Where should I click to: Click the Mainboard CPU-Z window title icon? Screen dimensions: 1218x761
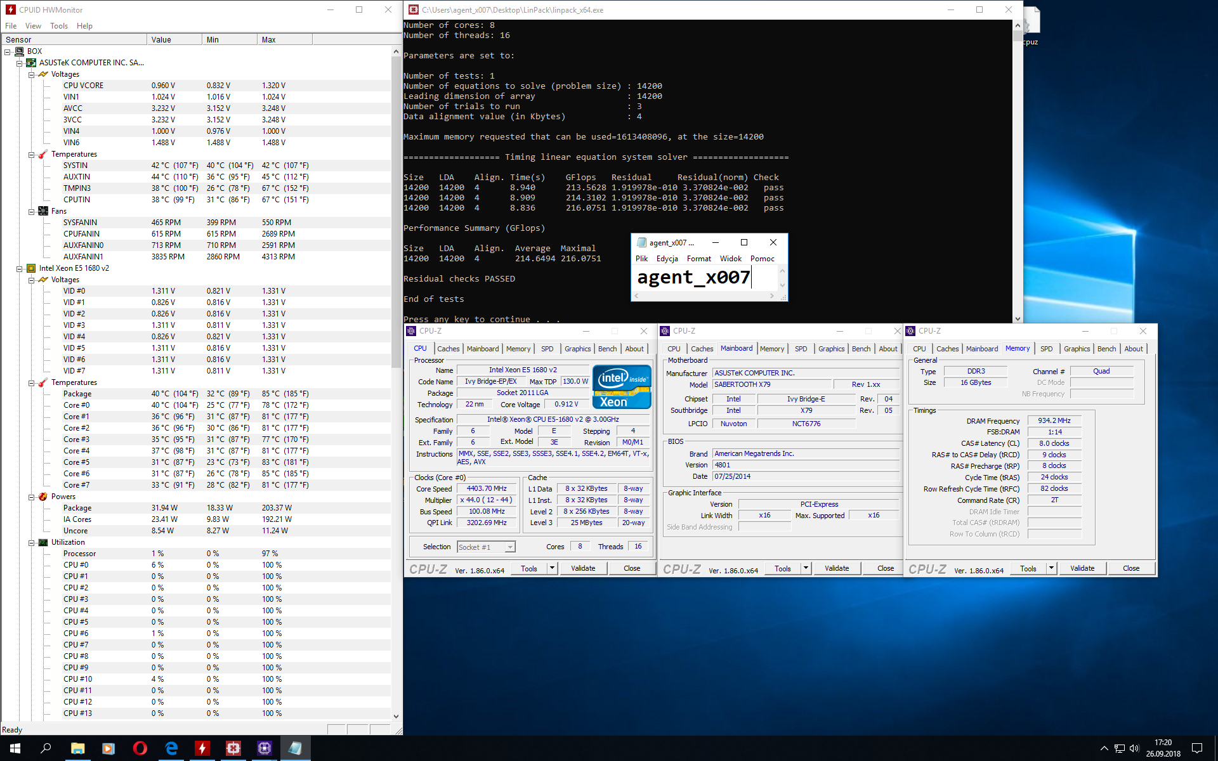point(665,331)
